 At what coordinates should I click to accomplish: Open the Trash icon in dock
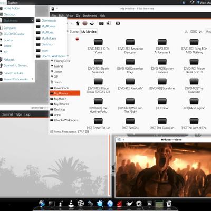(x=169, y=204)
